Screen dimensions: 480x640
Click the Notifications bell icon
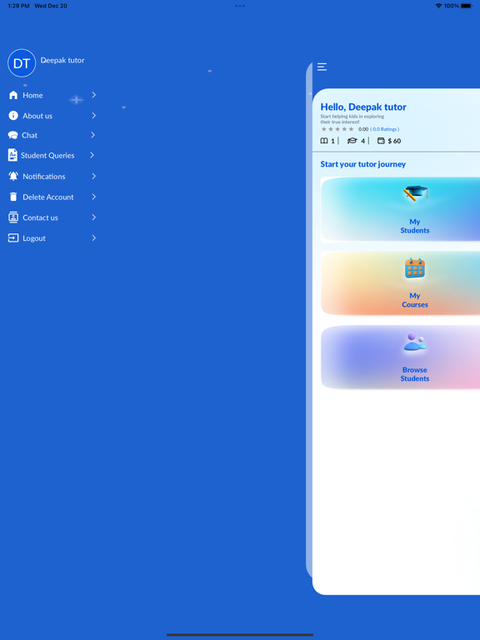(x=13, y=176)
